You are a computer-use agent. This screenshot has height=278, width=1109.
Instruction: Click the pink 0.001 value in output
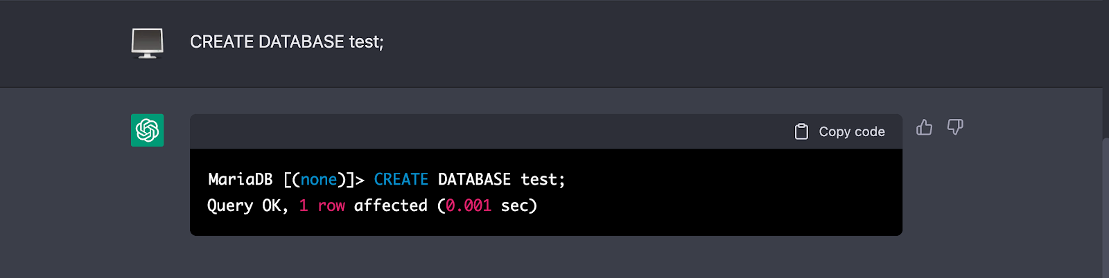coord(469,206)
